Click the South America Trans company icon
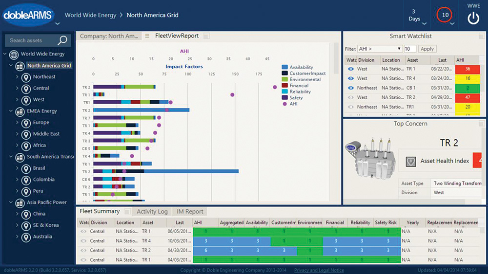Screen dimensions: 488x274 20,157
